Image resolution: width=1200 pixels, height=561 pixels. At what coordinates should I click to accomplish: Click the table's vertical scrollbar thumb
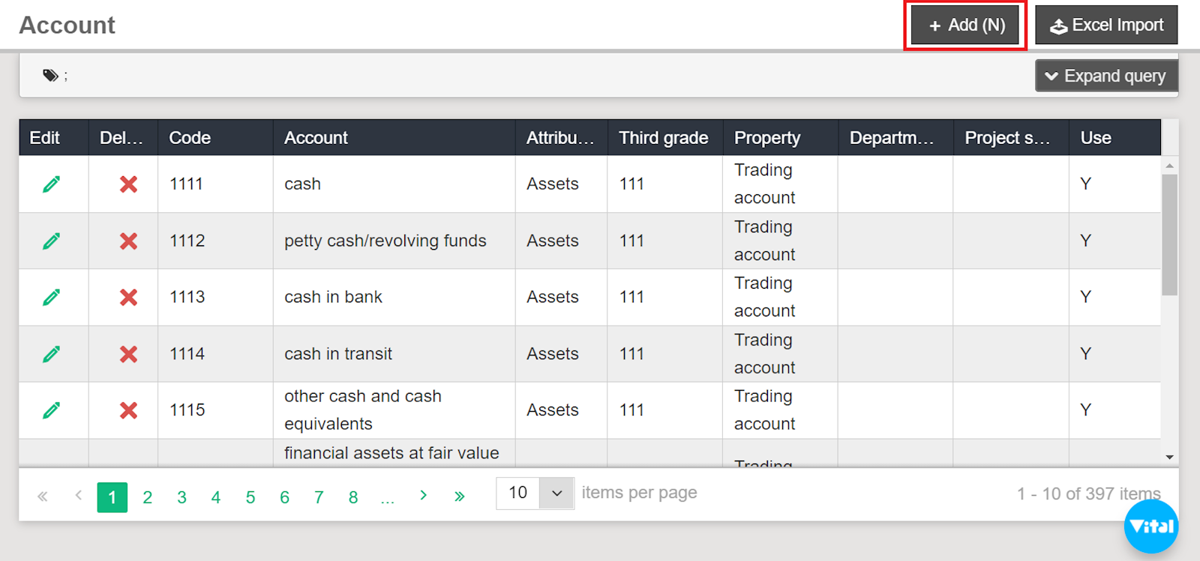click(1169, 234)
